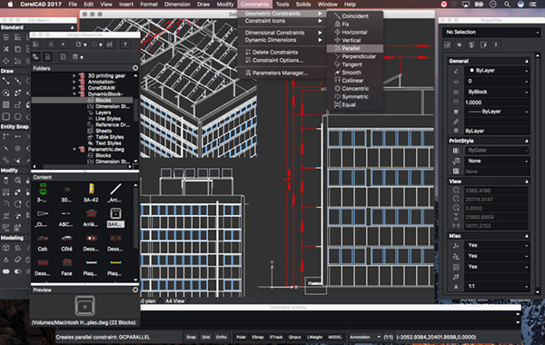
Task: Select the BAR block thumbnail
Action: [x=115, y=213]
